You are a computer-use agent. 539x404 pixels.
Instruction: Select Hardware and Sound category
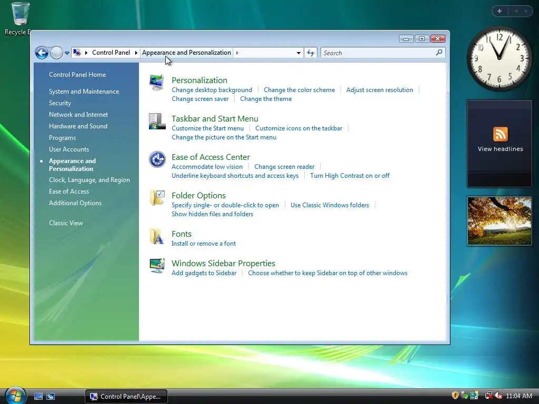click(x=78, y=126)
